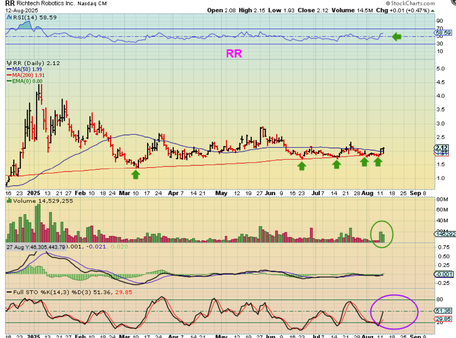Click the Low 1.93 value in header
The height and width of the screenshot is (338, 456).
pos(282,10)
